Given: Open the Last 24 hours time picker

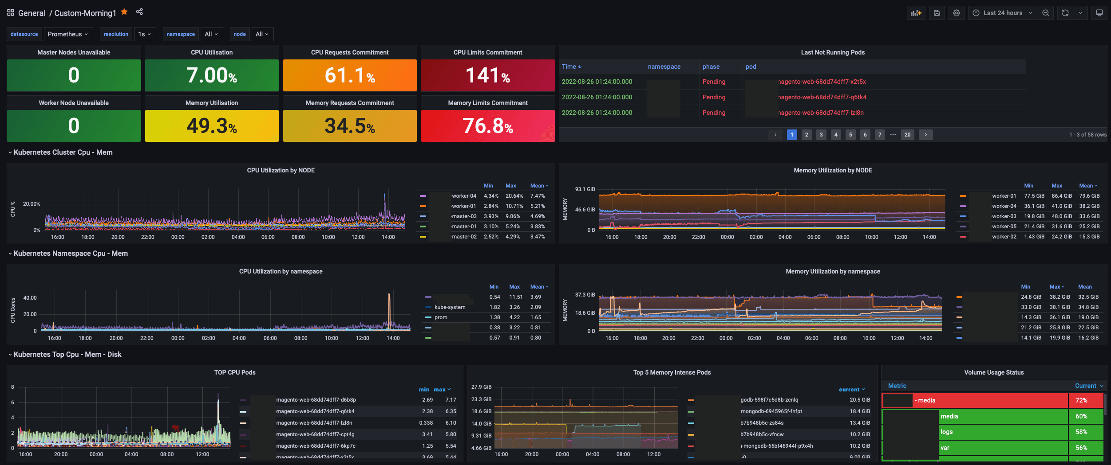Looking at the screenshot, I should point(1002,13).
